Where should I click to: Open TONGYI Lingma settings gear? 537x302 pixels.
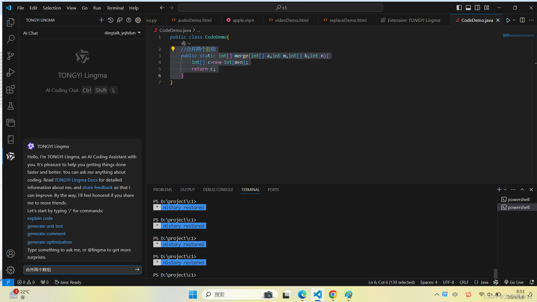coord(138,20)
